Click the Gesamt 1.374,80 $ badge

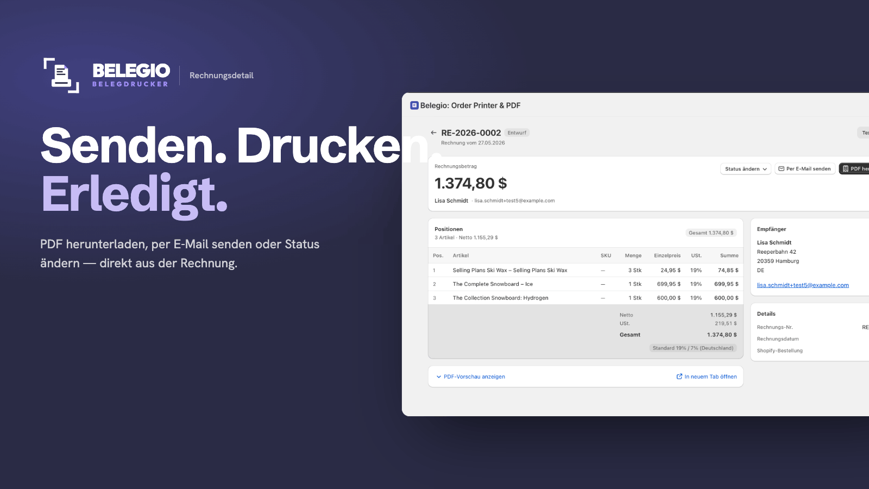pos(711,233)
